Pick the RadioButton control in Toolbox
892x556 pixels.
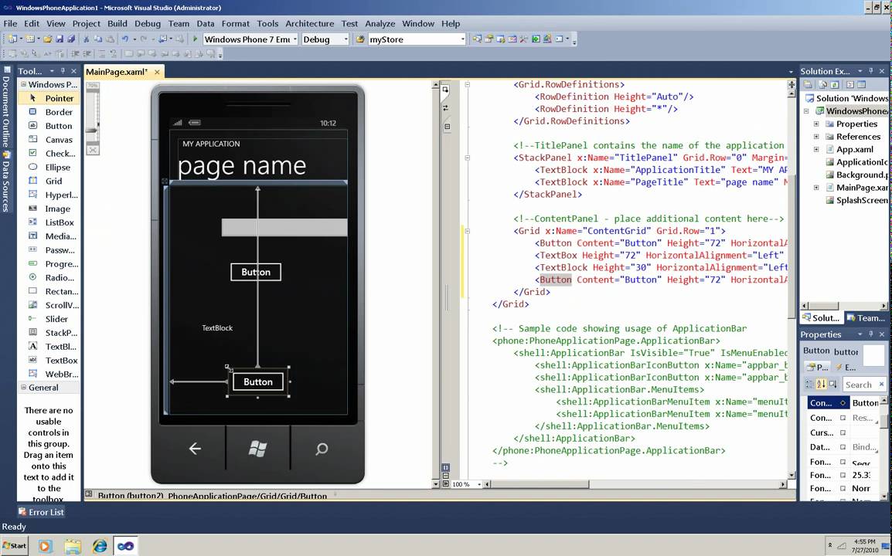pyautogui.click(x=49, y=277)
